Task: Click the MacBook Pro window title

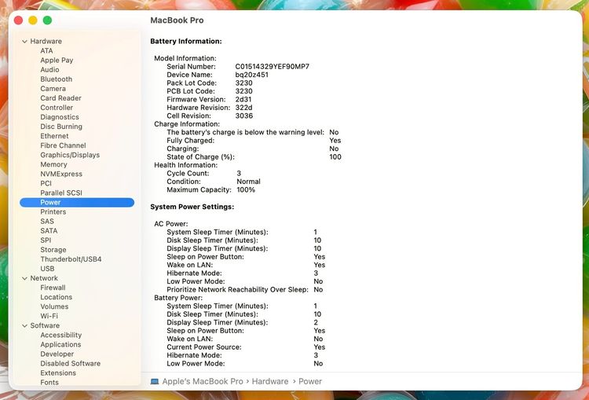Action: coord(177,20)
